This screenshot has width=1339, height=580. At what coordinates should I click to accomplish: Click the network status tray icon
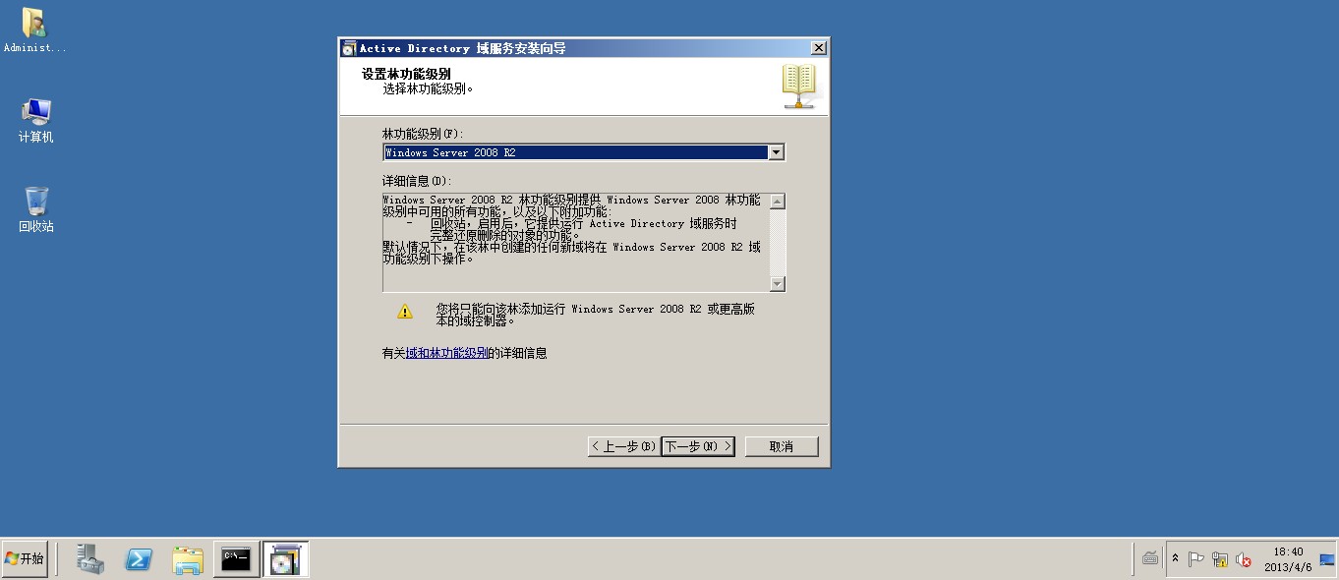pyautogui.click(x=1220, y=559)
